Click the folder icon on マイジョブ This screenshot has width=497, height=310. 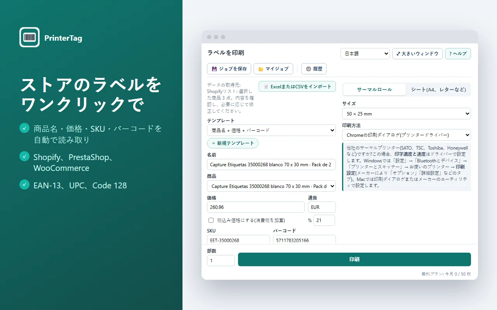tap(261, 69)
